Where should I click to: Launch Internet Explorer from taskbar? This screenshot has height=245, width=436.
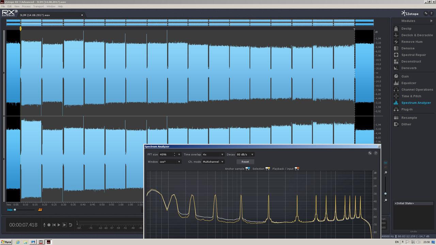click(18, 242)
